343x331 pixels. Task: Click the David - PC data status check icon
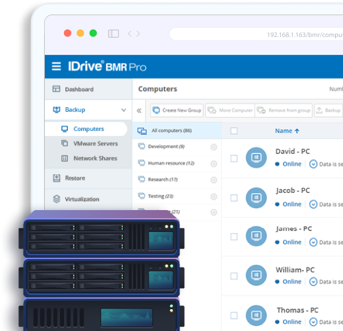tap(313, 164)
